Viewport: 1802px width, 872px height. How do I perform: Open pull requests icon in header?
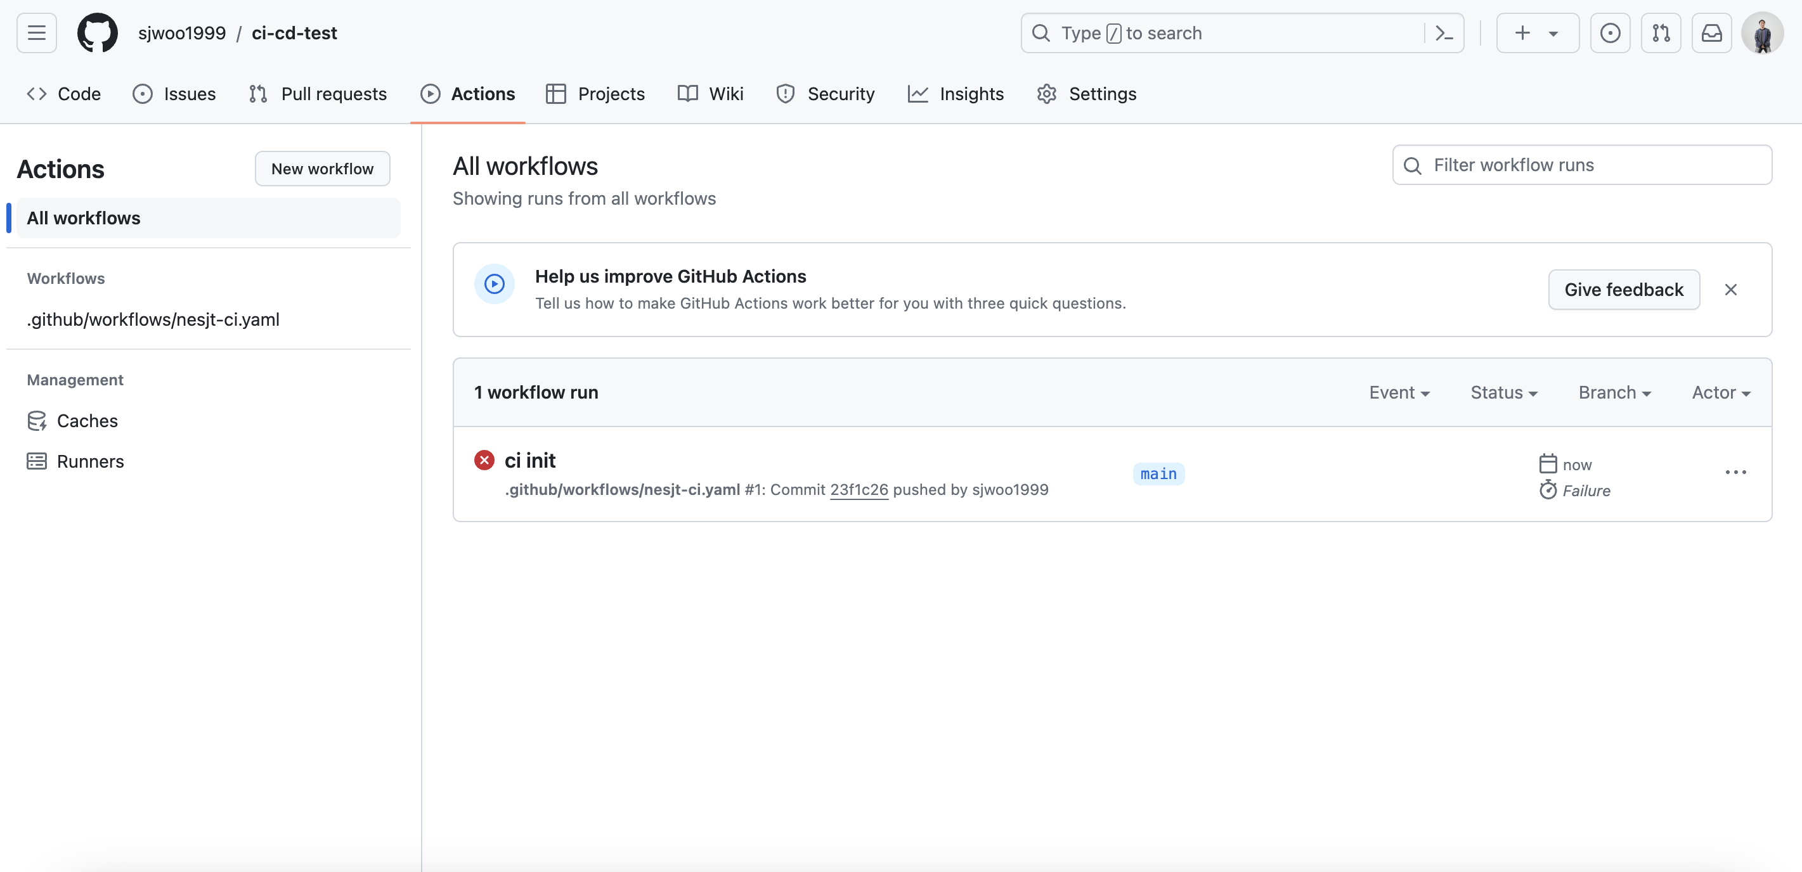(x=1661, y=33)
